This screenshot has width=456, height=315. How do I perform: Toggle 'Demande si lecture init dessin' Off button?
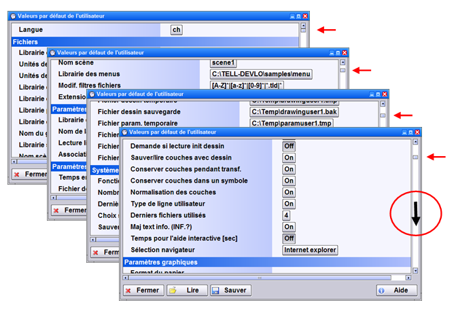point(289,145)
